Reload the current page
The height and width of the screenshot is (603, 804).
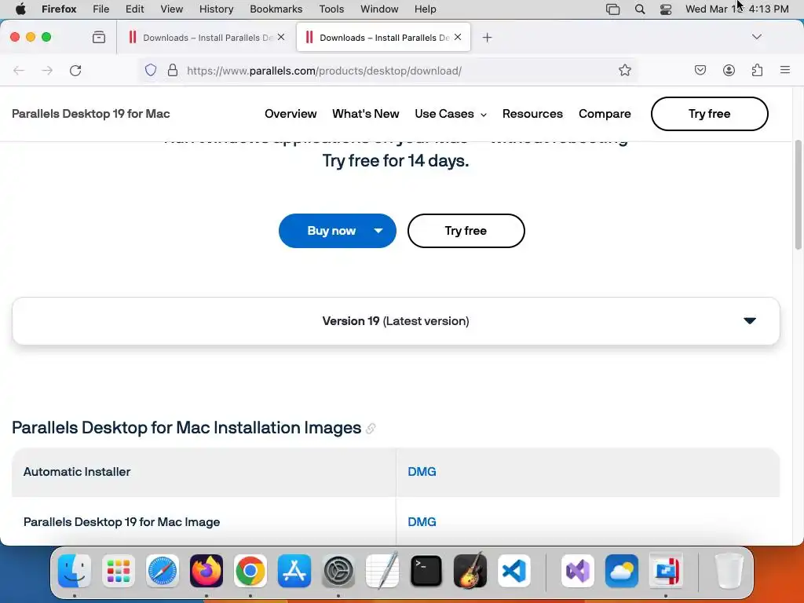tap(75, 71)
